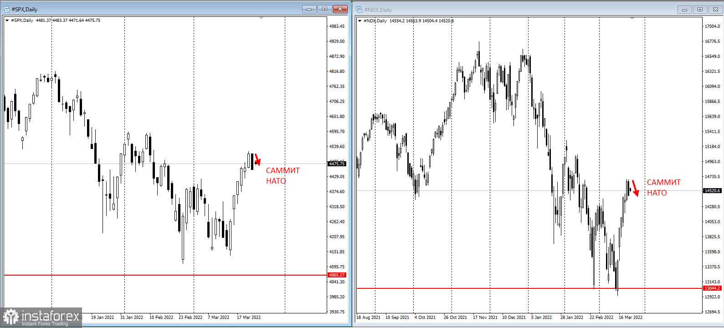Click the current price label 4475.75 on the SPX axis

[x=337, y=164]
